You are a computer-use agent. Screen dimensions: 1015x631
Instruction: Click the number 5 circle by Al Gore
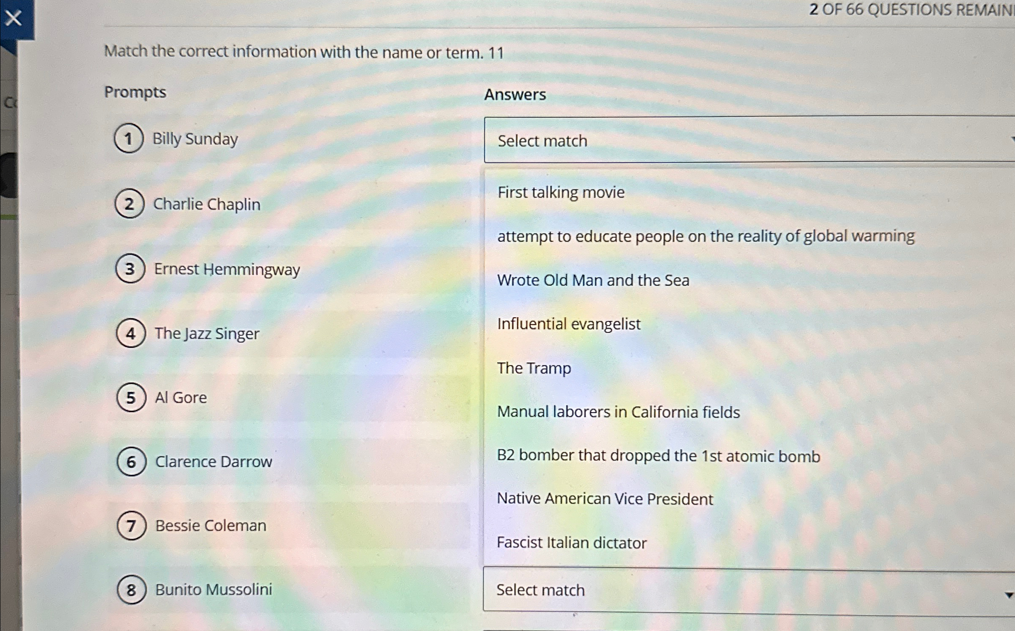pyautogui.click(x=131, y=397)
